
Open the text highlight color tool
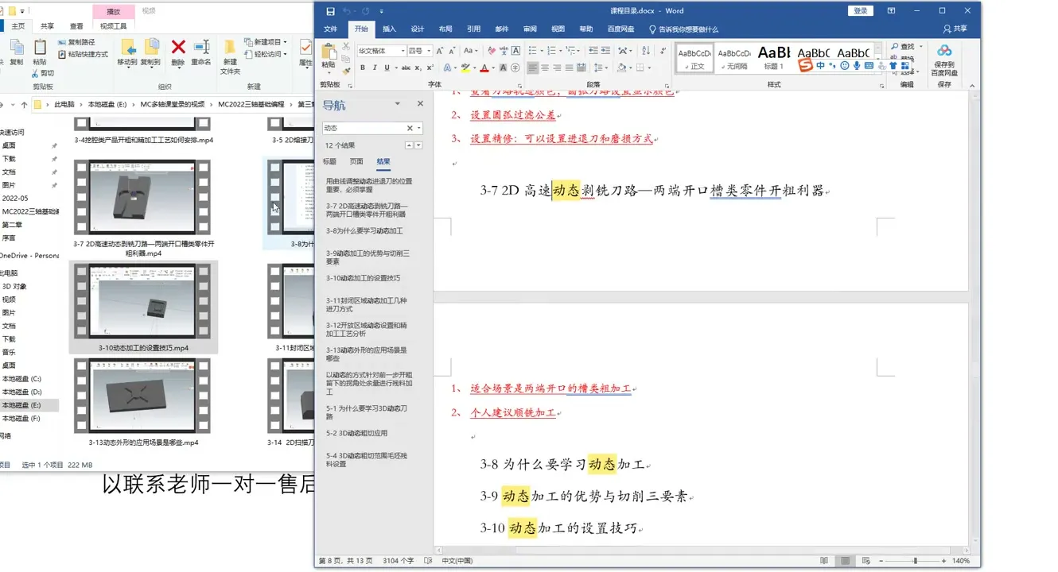pyautogui.click(x=465, y=68)
